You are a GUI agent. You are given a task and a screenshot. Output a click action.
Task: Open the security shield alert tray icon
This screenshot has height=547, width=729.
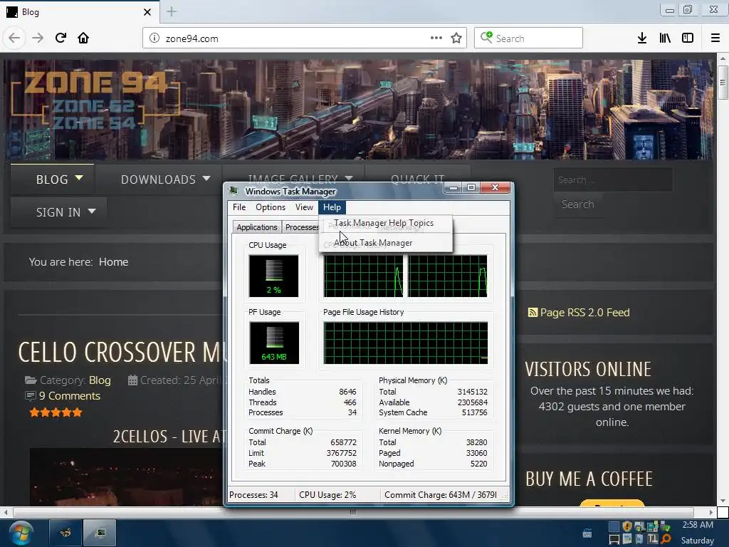[626, 526]
